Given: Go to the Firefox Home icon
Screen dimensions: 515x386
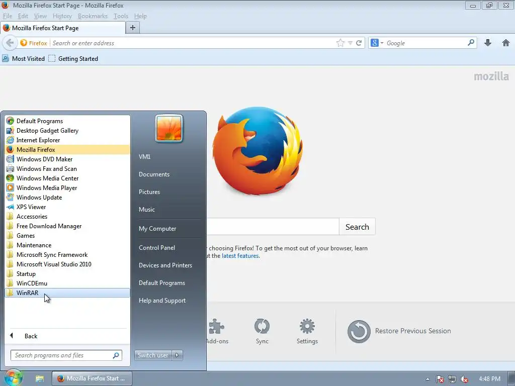Looking at the screenshot, I should click(x=506, y=43).
